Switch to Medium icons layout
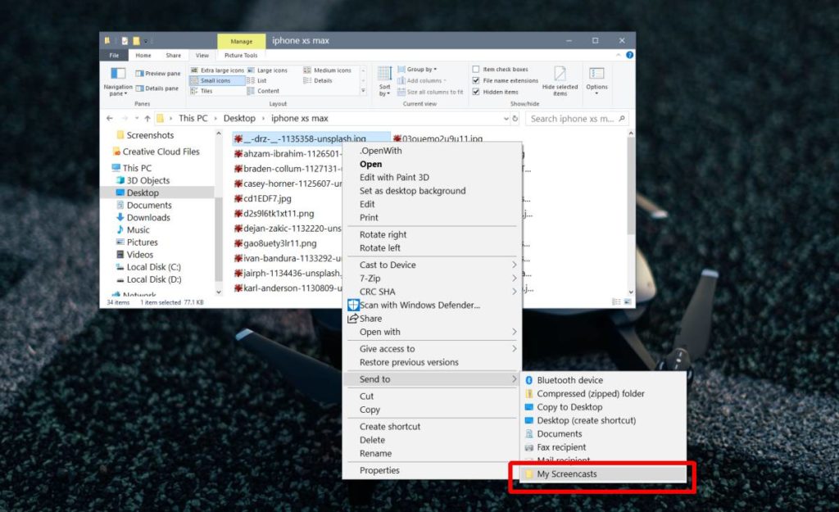This screenshot has height=512, width=839. click(331, 69)
